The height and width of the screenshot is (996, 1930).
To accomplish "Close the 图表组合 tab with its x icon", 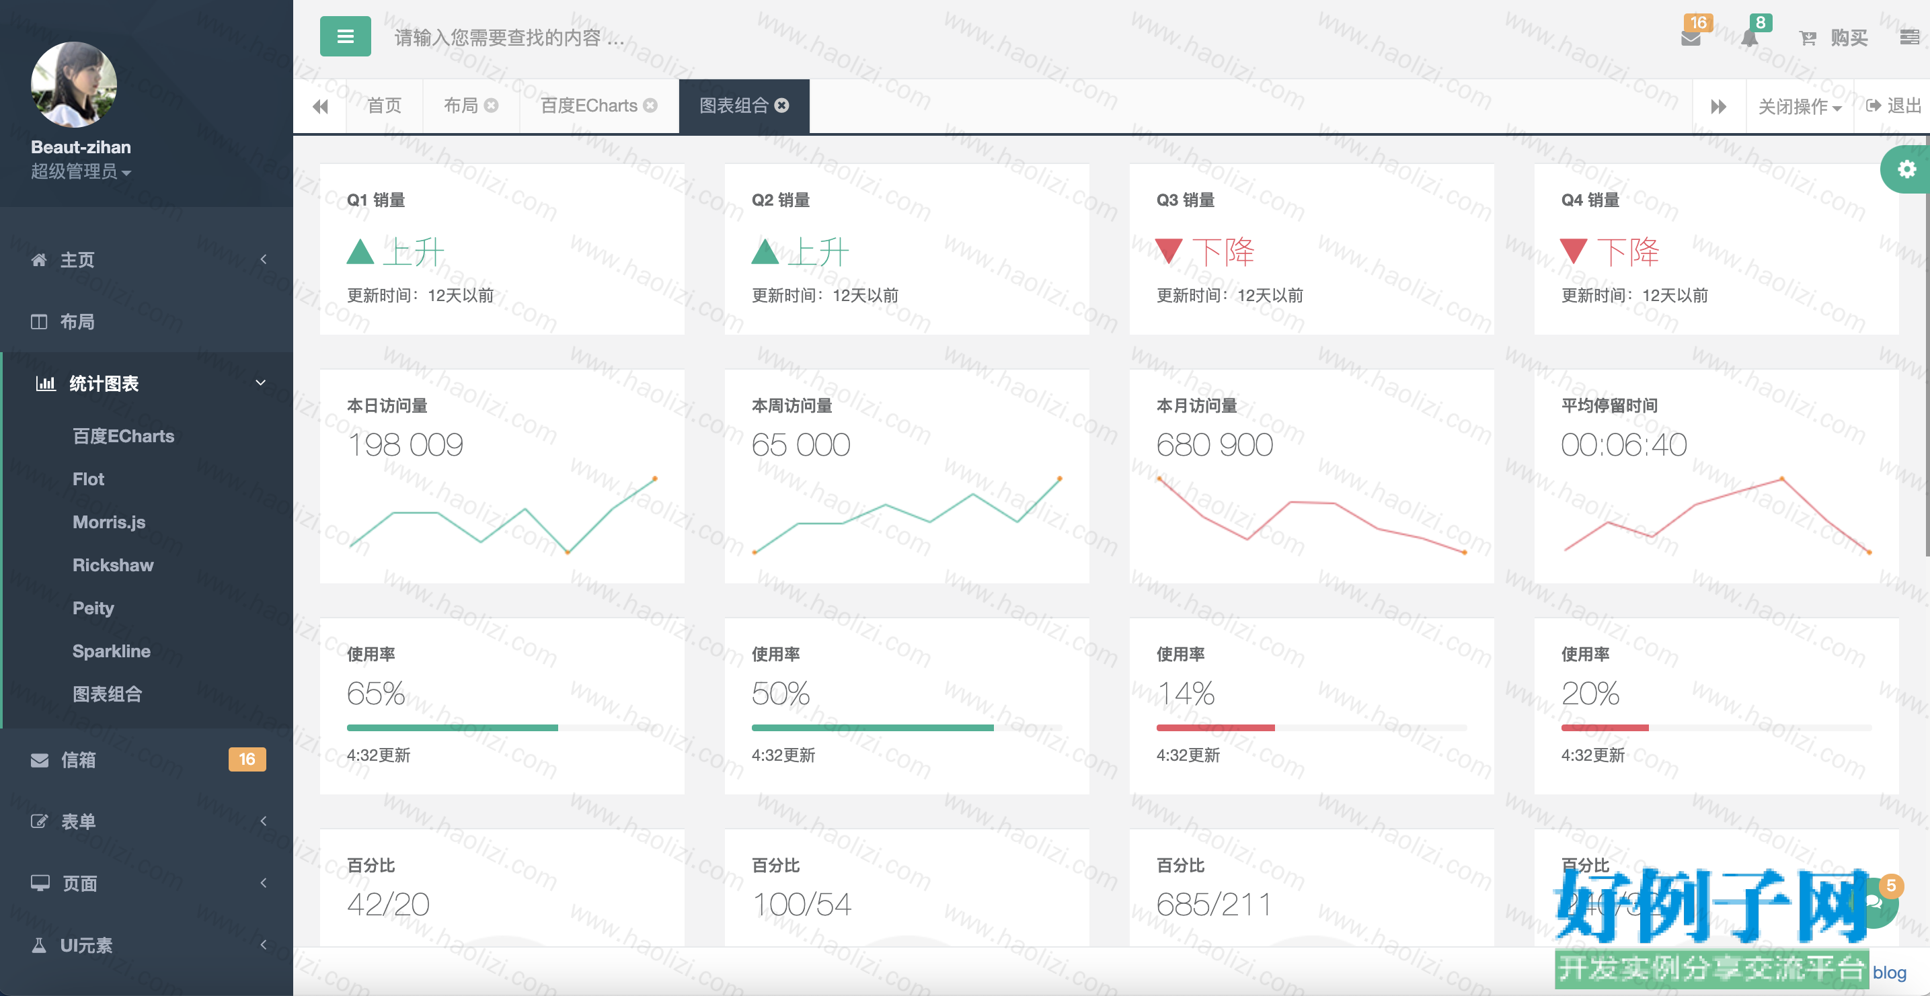I will [x=781, y=106].
